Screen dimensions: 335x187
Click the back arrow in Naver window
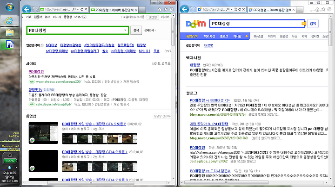tap(27, 9)
